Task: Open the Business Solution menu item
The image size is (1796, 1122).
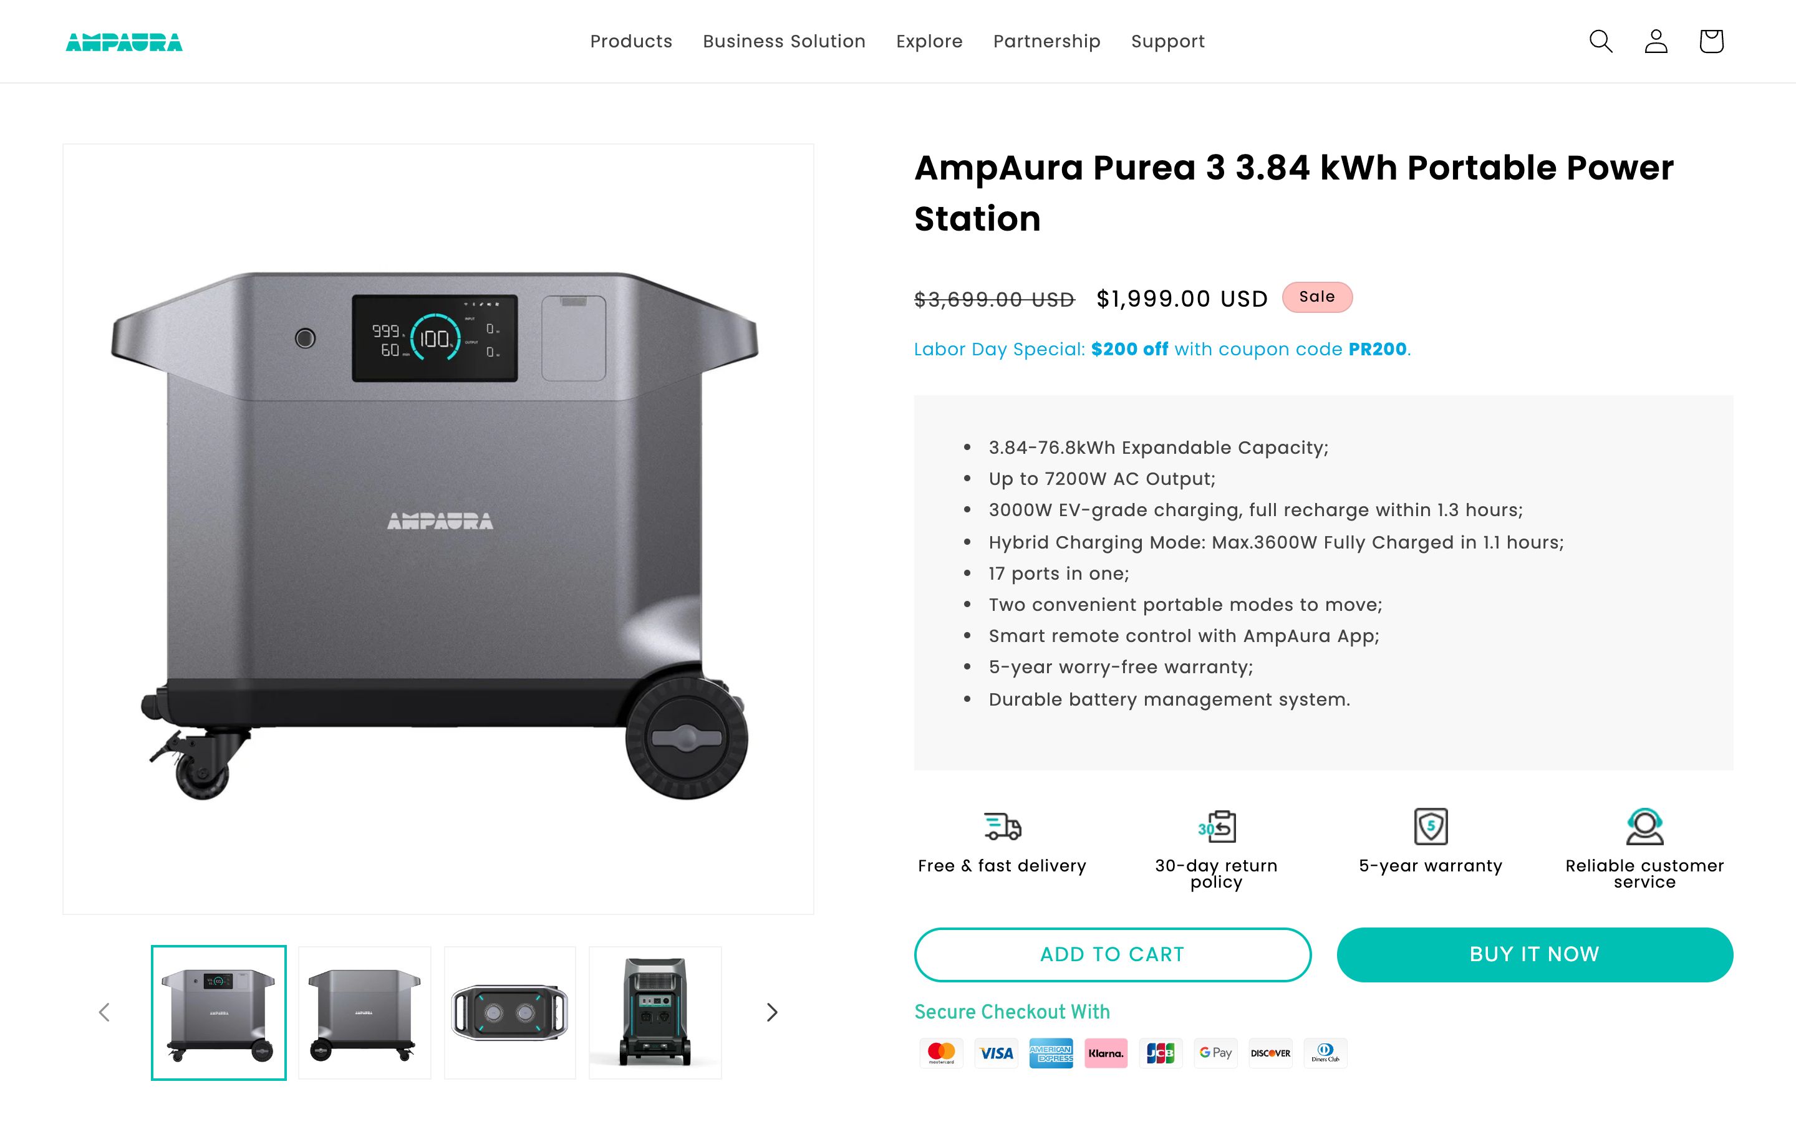Action: click(784, 42)
